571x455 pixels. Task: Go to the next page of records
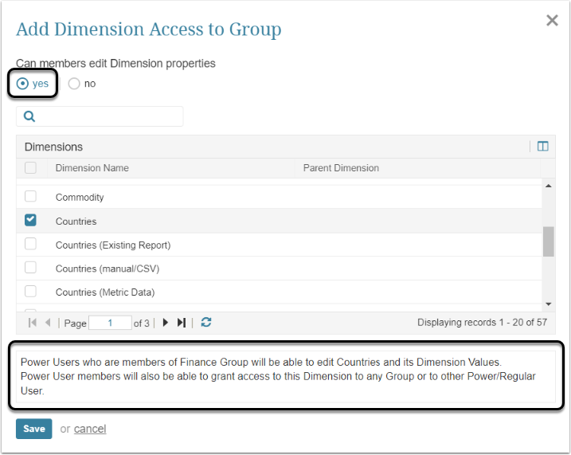pos(166,323)
